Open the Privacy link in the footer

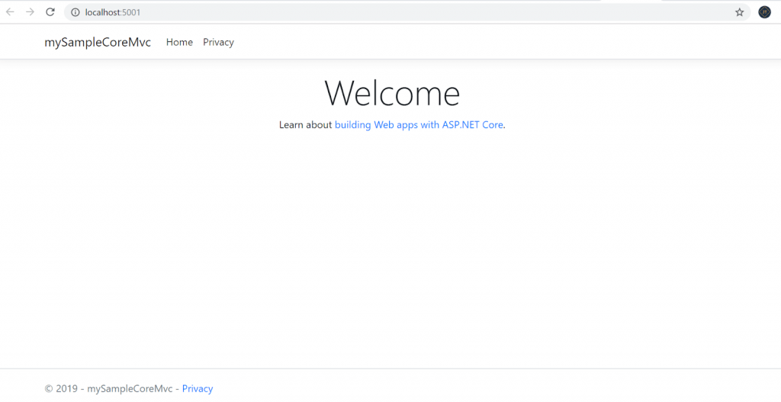[198, 388]
